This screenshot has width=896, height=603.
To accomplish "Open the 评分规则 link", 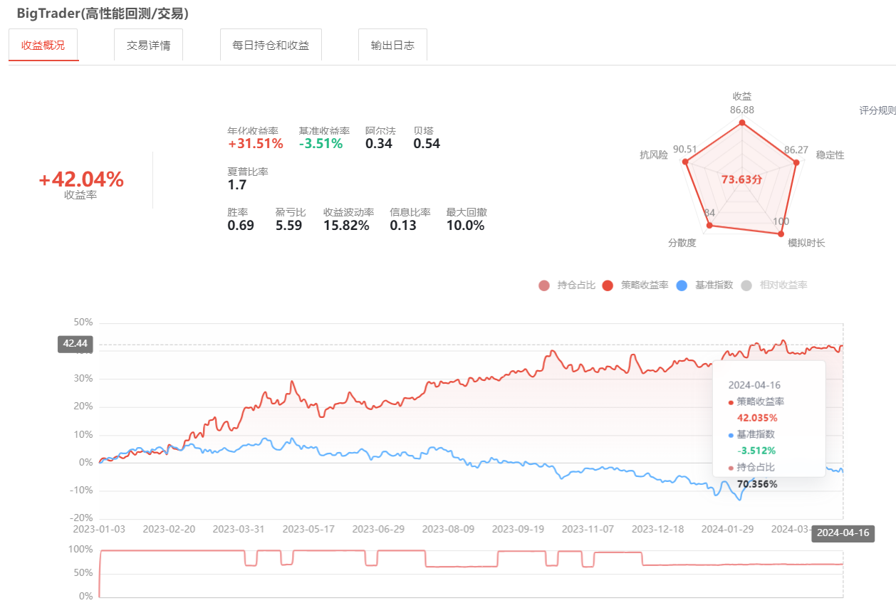I will point(877,110).
